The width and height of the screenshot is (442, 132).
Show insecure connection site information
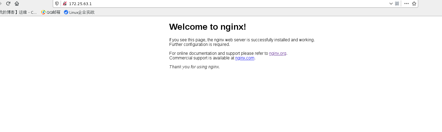pyautogui.click(x=65, y=4)
